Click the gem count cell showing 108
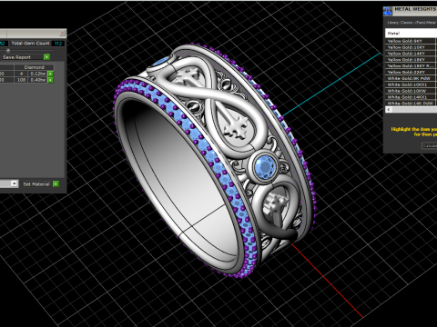437x327 pixels. (21, 80)
